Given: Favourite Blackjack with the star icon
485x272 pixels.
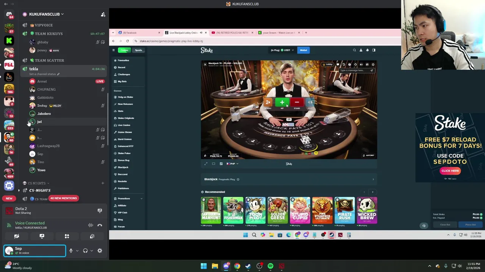Looking at the screenshot, I should click(238, 179).
